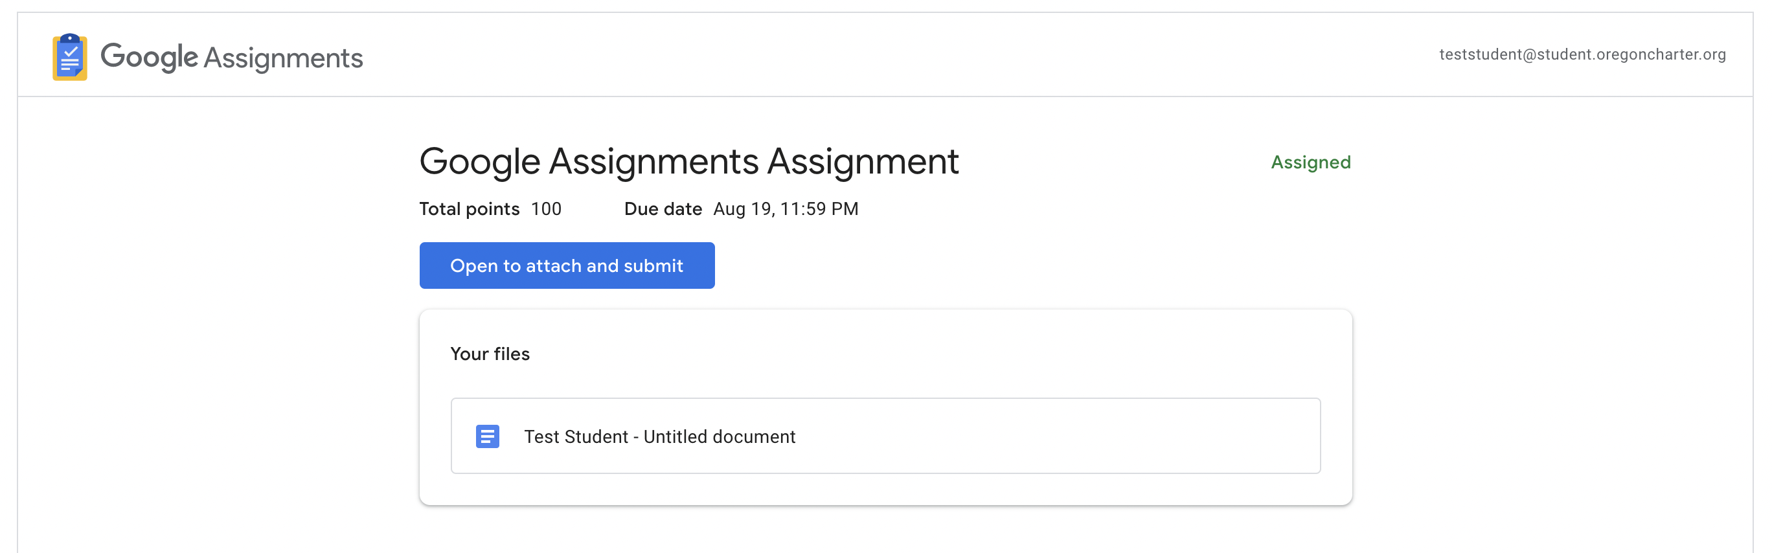Open the Test Student - Untitled document file

point(659,436)
